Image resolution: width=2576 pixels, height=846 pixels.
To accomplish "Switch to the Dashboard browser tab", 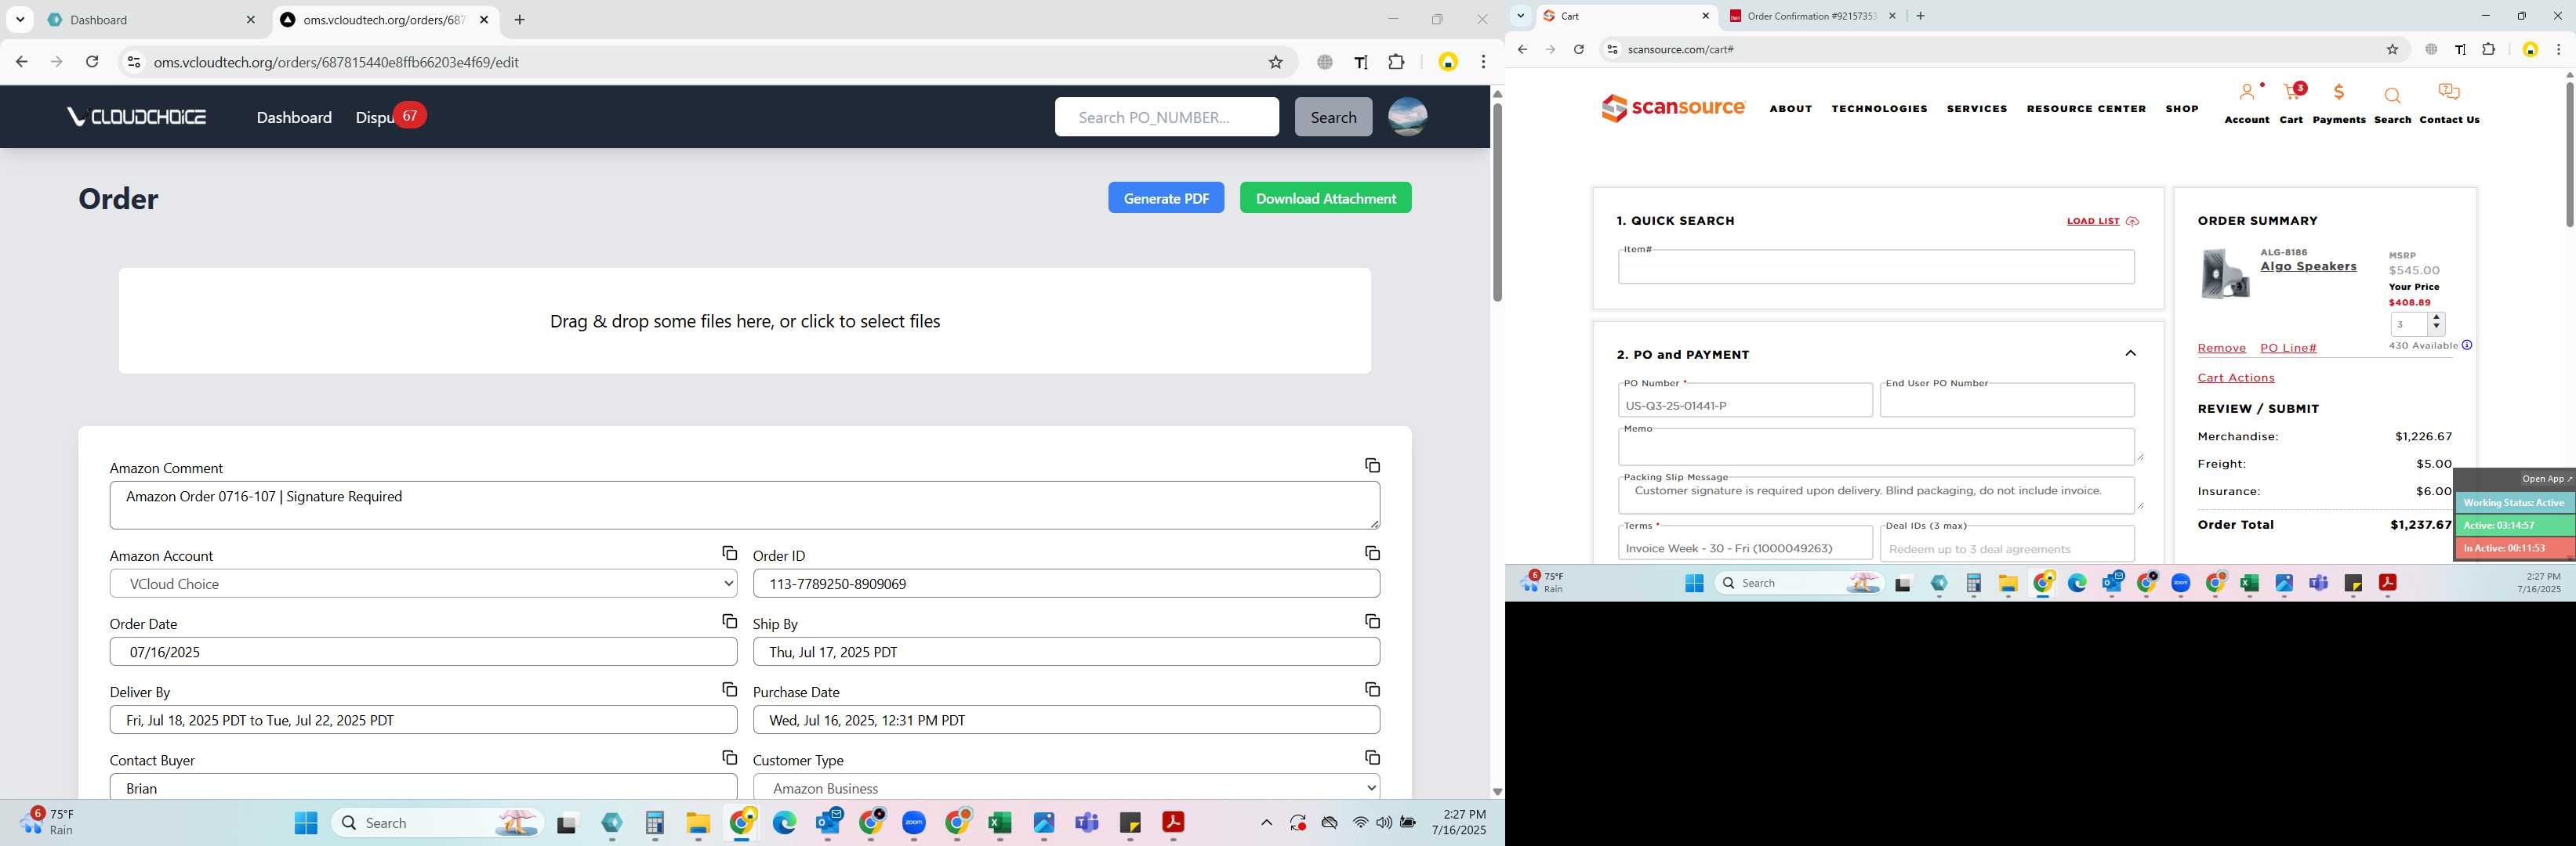I will tap(150, 20).
